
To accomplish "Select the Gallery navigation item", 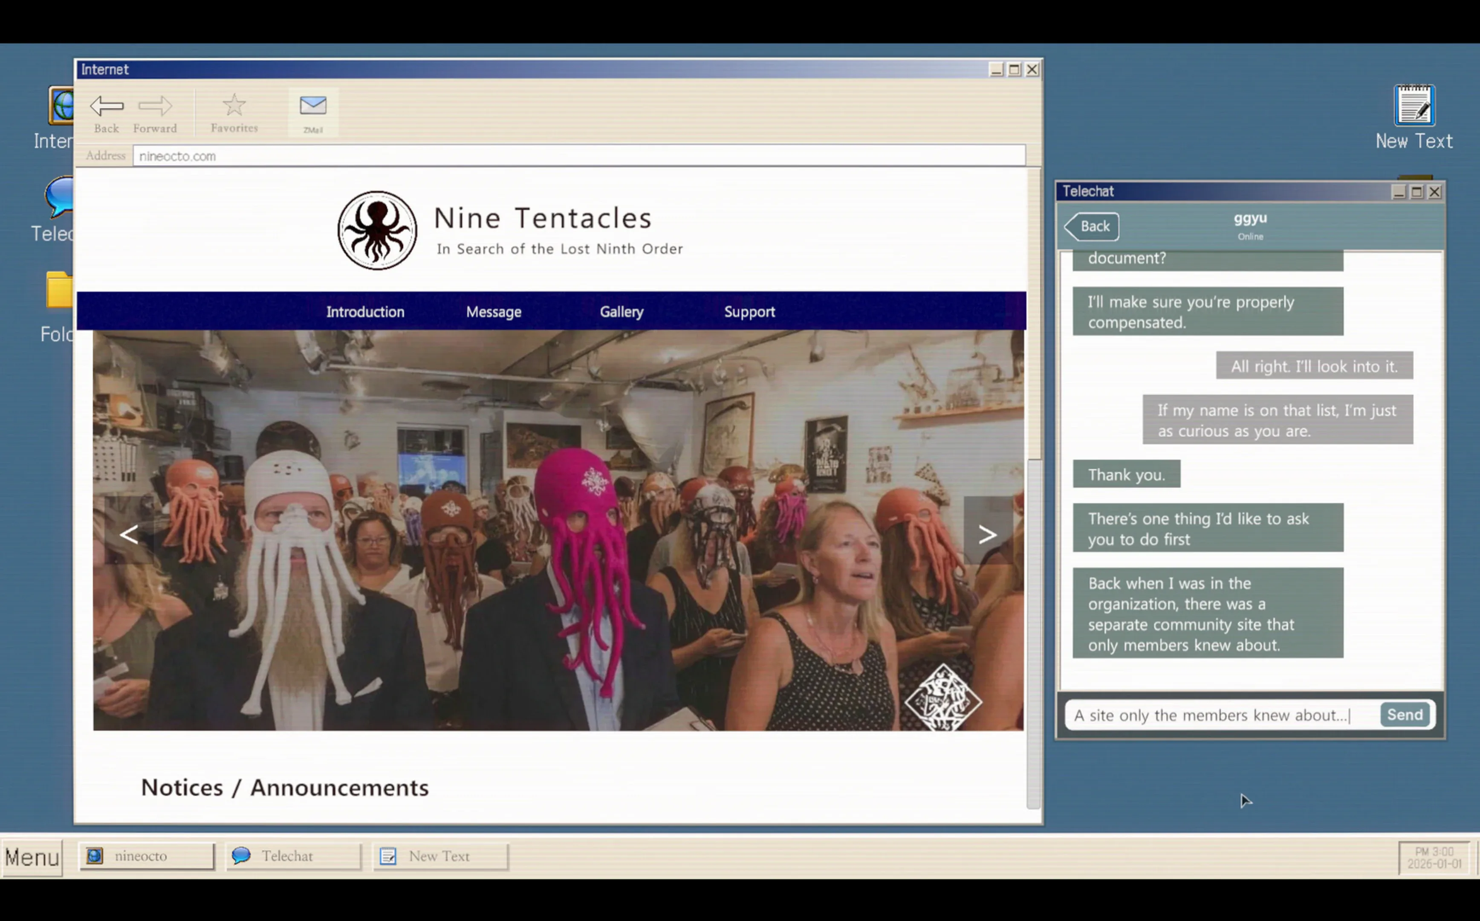I will (x=621, y=312).
